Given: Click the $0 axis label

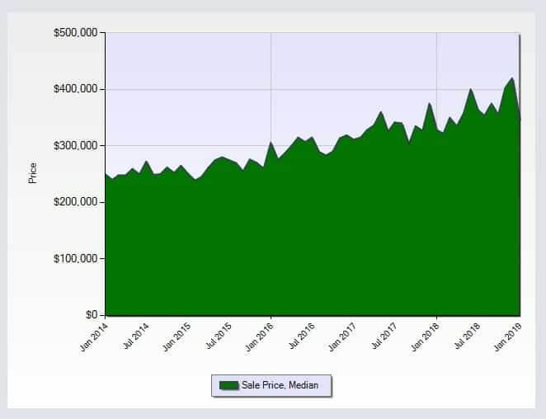Looking at the screenshot, I should (92, 315).
